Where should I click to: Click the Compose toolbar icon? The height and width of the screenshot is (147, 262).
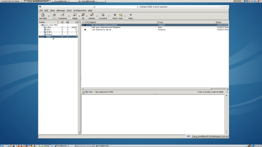click(63, 15)
